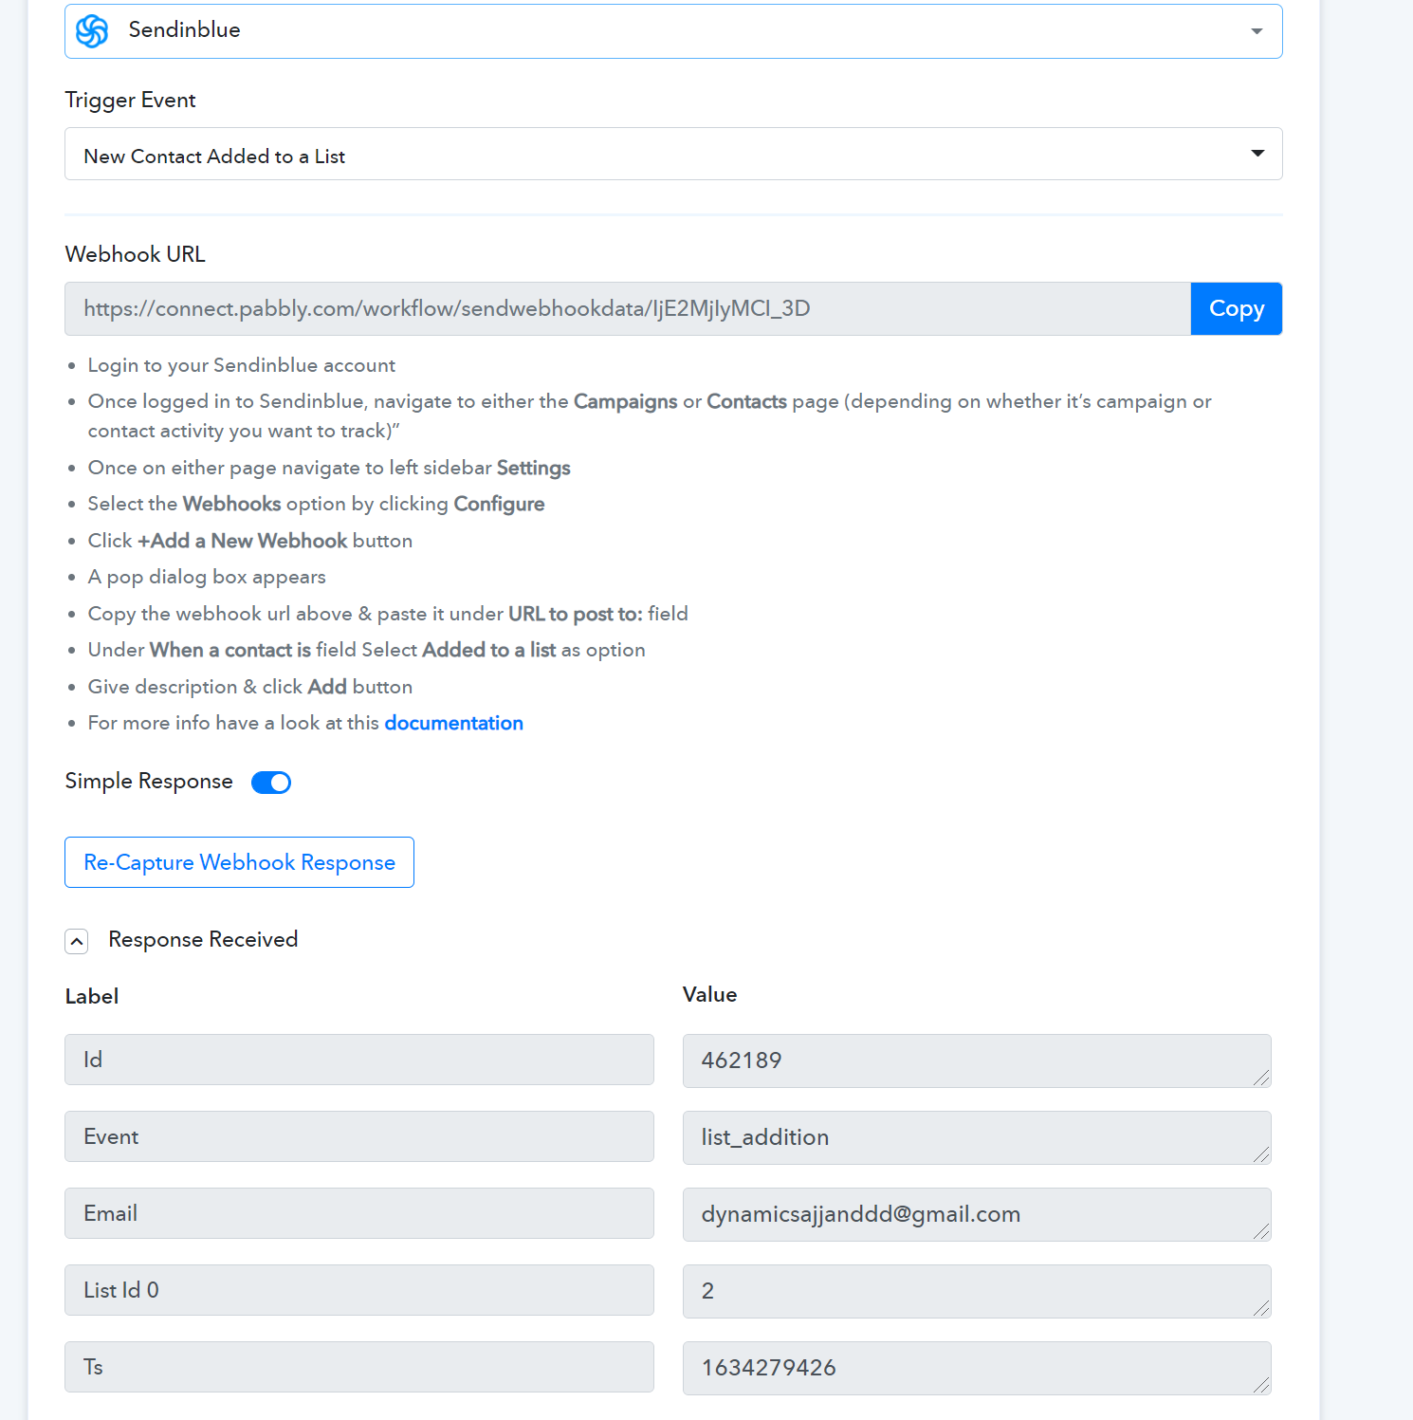Open the Sendinblue app selection dropdown
Viewport: 1413px width, 1420px height.
pos(673,31)
